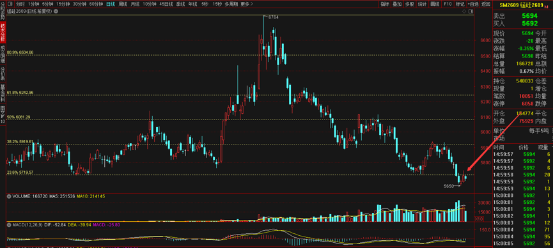
Task: Click the 总量 value 166720
Action: (525, 64)
